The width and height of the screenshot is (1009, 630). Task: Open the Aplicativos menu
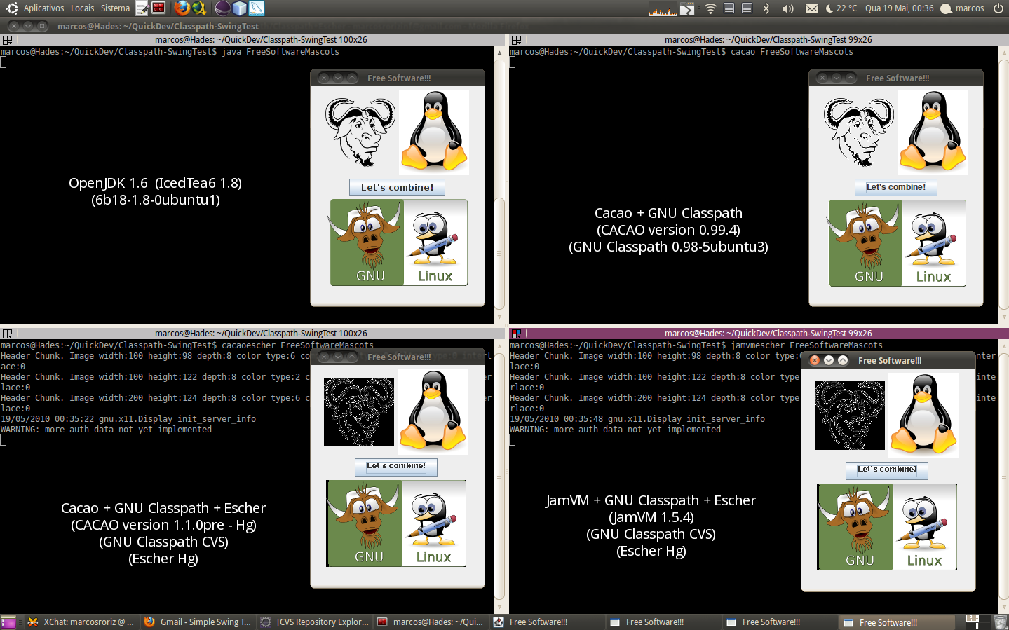click(x=43, y=8)
